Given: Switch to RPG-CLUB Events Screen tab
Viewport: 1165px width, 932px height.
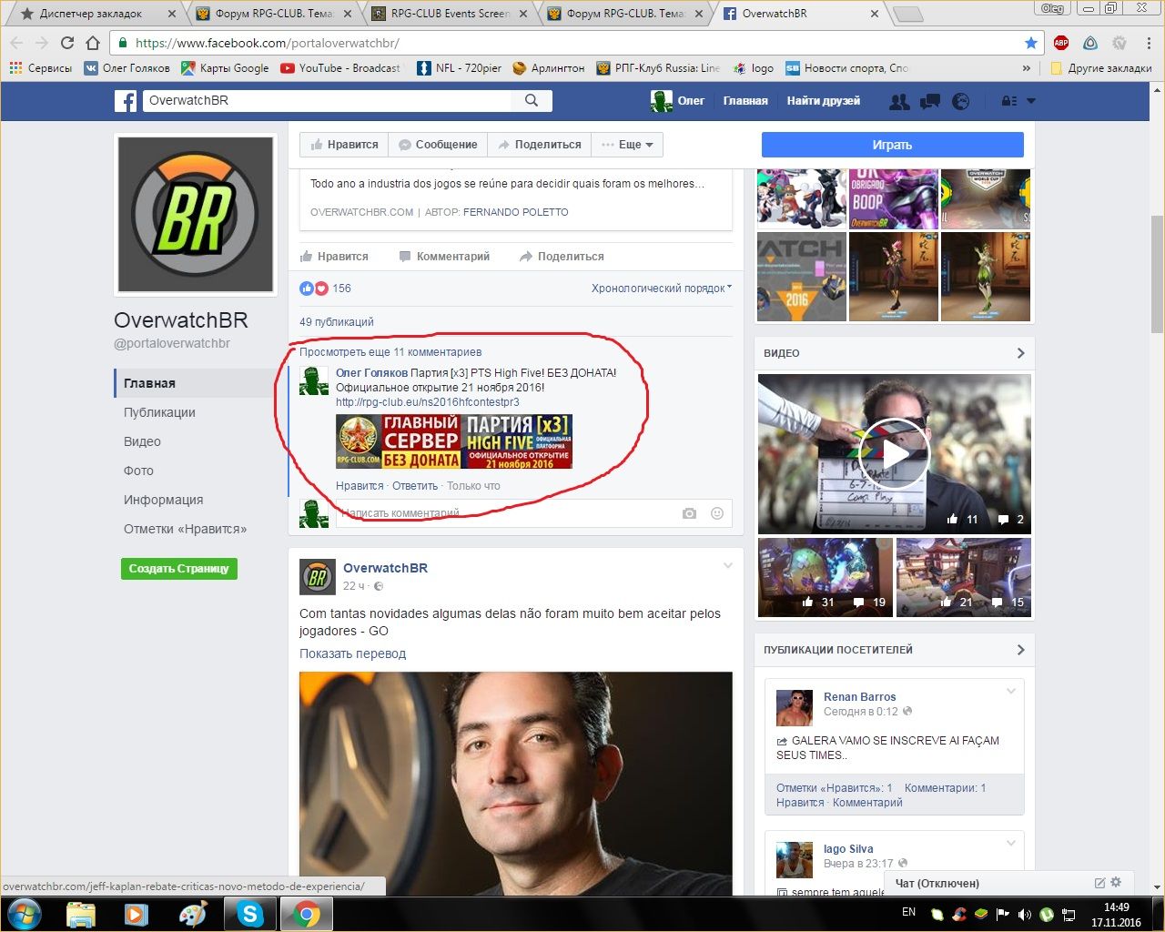Looking at the screenshot, I should point(451,14).
